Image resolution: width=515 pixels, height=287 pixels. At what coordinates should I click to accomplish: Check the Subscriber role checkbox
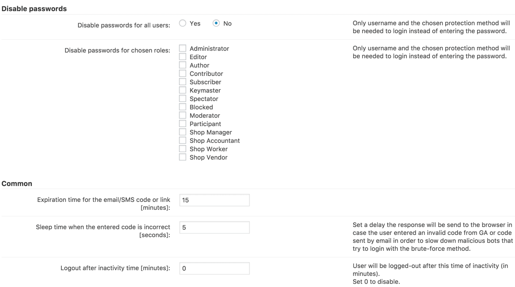pos(183,82)
